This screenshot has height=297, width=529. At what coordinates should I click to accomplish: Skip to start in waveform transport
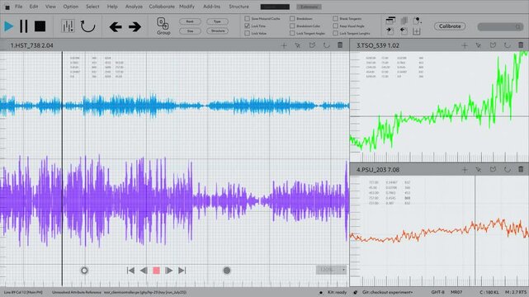click(x=130, y=271)
